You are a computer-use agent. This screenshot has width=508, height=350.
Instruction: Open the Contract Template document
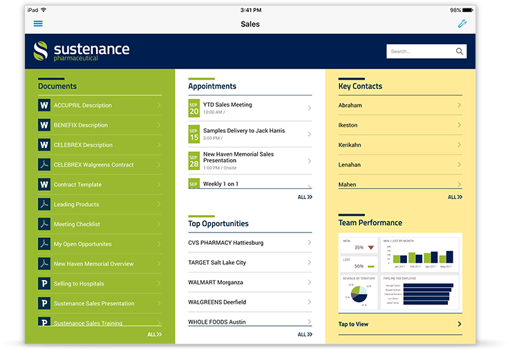77,185
